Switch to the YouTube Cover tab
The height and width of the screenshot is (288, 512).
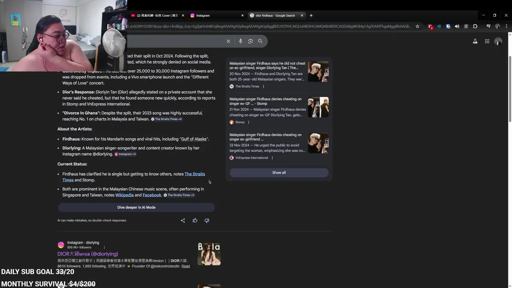click(x=157, y=16)
